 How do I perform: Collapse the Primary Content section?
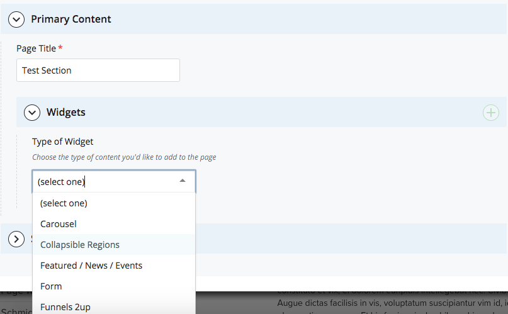tap(16, 20)
